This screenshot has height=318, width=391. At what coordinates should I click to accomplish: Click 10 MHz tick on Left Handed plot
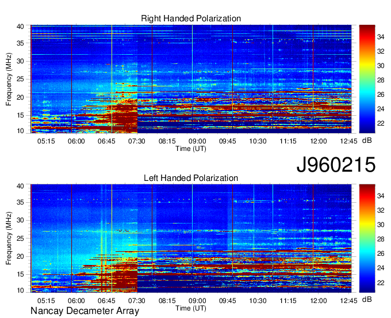click(x=20, y=290)
